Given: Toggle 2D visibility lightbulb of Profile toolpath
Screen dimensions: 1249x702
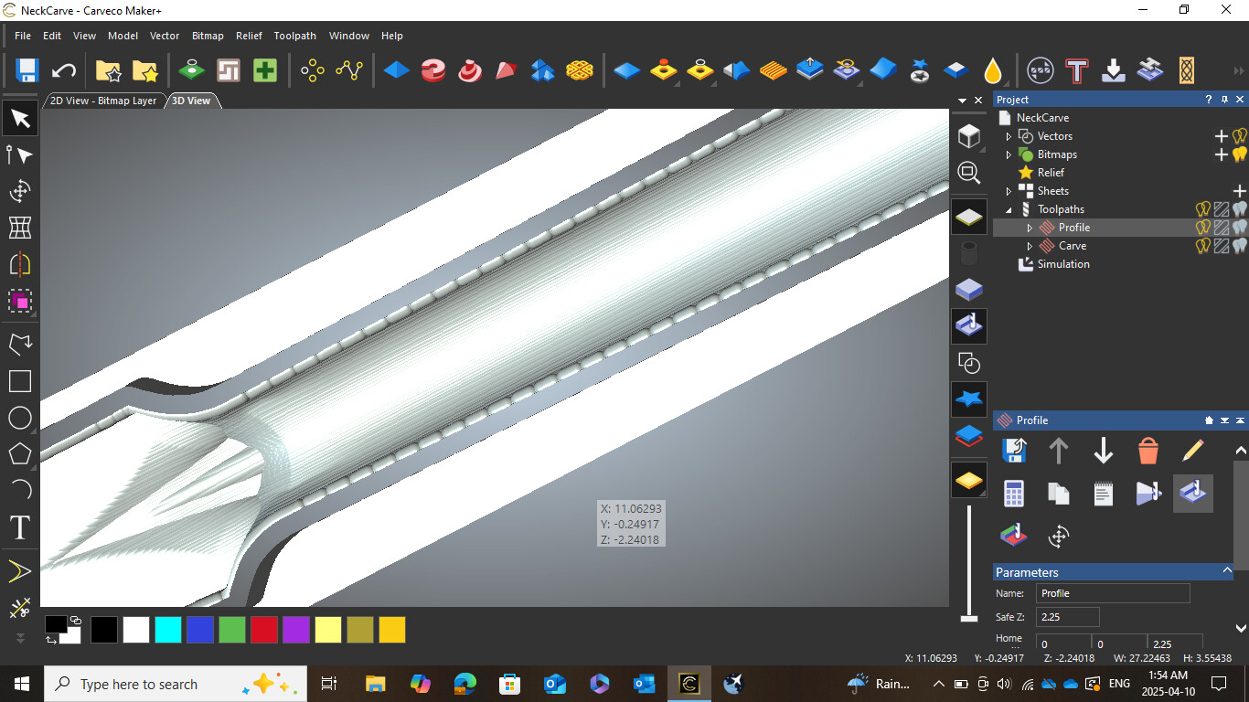Looking at the screenshot, I should tap(1203, 228).
